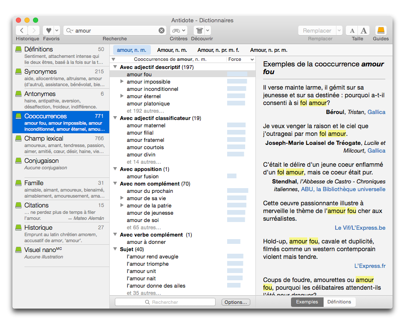Open Gallica link after Lucile et Milcourt

pos(376,150)
